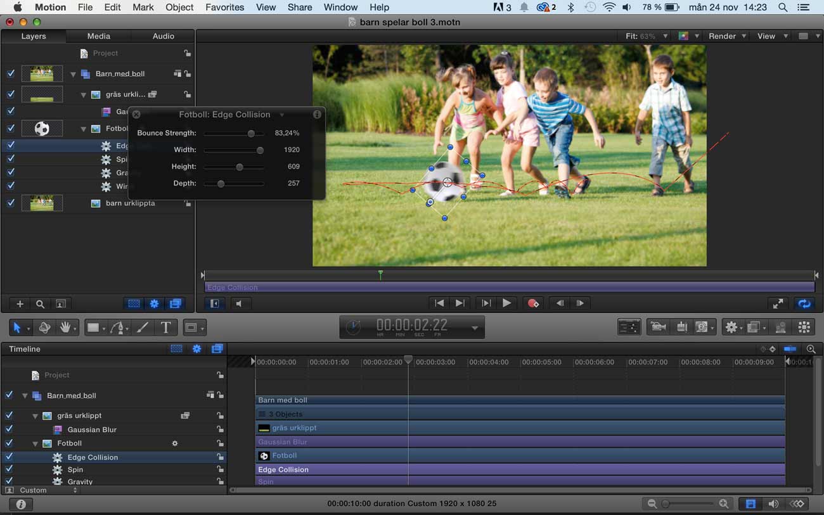Switch to the Media tab
Image resolution: width=824 pixels, height=515 pixels.
pyautogui.click(x=98, y=36)
